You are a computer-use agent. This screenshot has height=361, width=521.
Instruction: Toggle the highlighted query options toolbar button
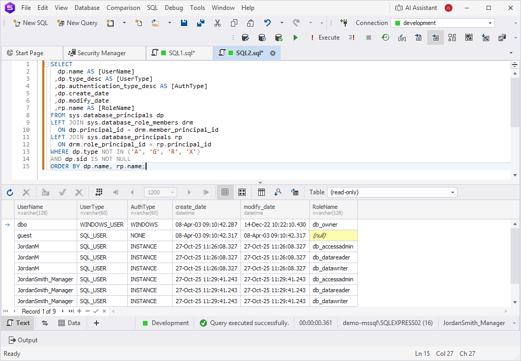pyautogui.click(x=435, y=38)
